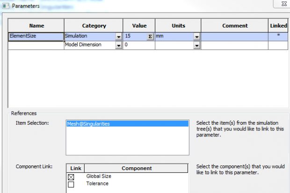The height and width of the screenshot is (193, 290).
Task: Click the empty Name cell in second row
Action: [36, 45]
